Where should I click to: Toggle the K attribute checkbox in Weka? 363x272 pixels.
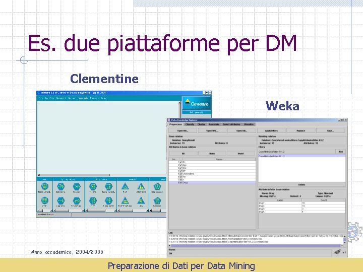click(181, 179)
